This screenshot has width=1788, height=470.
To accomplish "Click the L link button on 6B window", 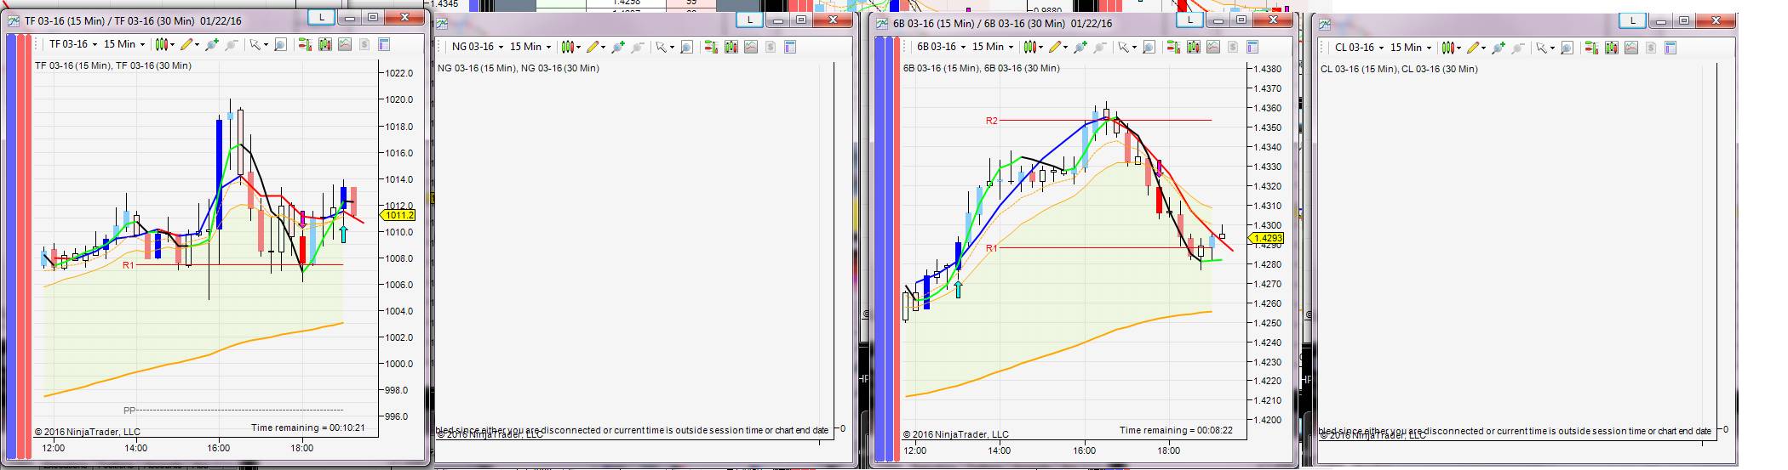I will [1189, 19].
